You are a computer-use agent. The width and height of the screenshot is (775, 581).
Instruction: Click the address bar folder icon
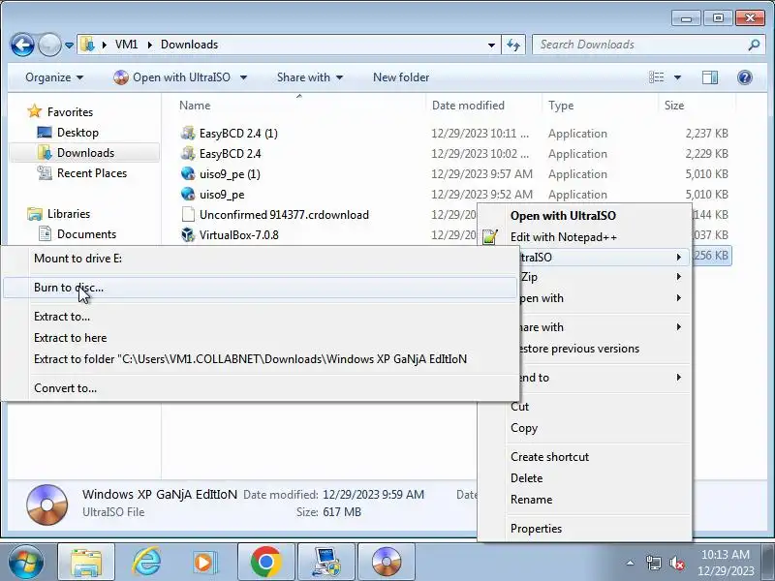87,45
